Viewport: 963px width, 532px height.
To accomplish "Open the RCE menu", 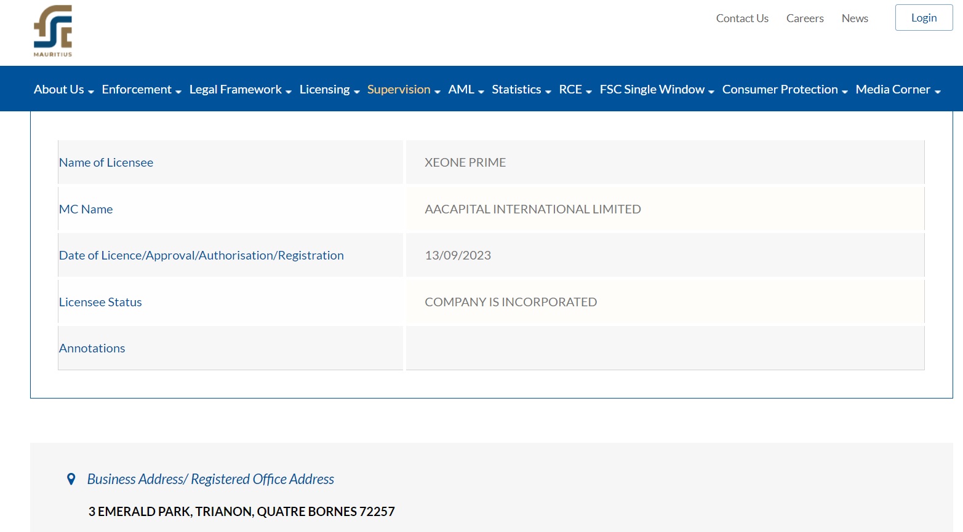I will [570, 89].
